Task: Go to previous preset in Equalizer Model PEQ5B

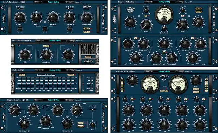Action: pos(151,2)
